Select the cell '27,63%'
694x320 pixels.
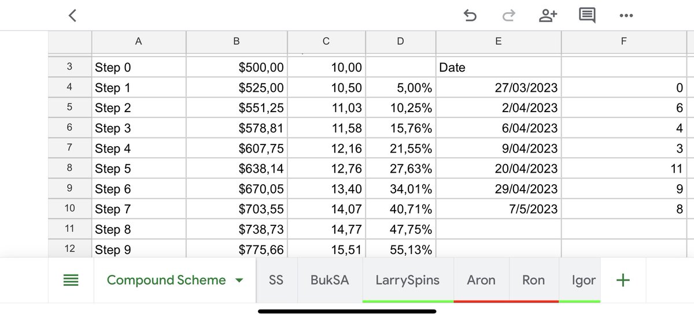(x=400, y=168)
